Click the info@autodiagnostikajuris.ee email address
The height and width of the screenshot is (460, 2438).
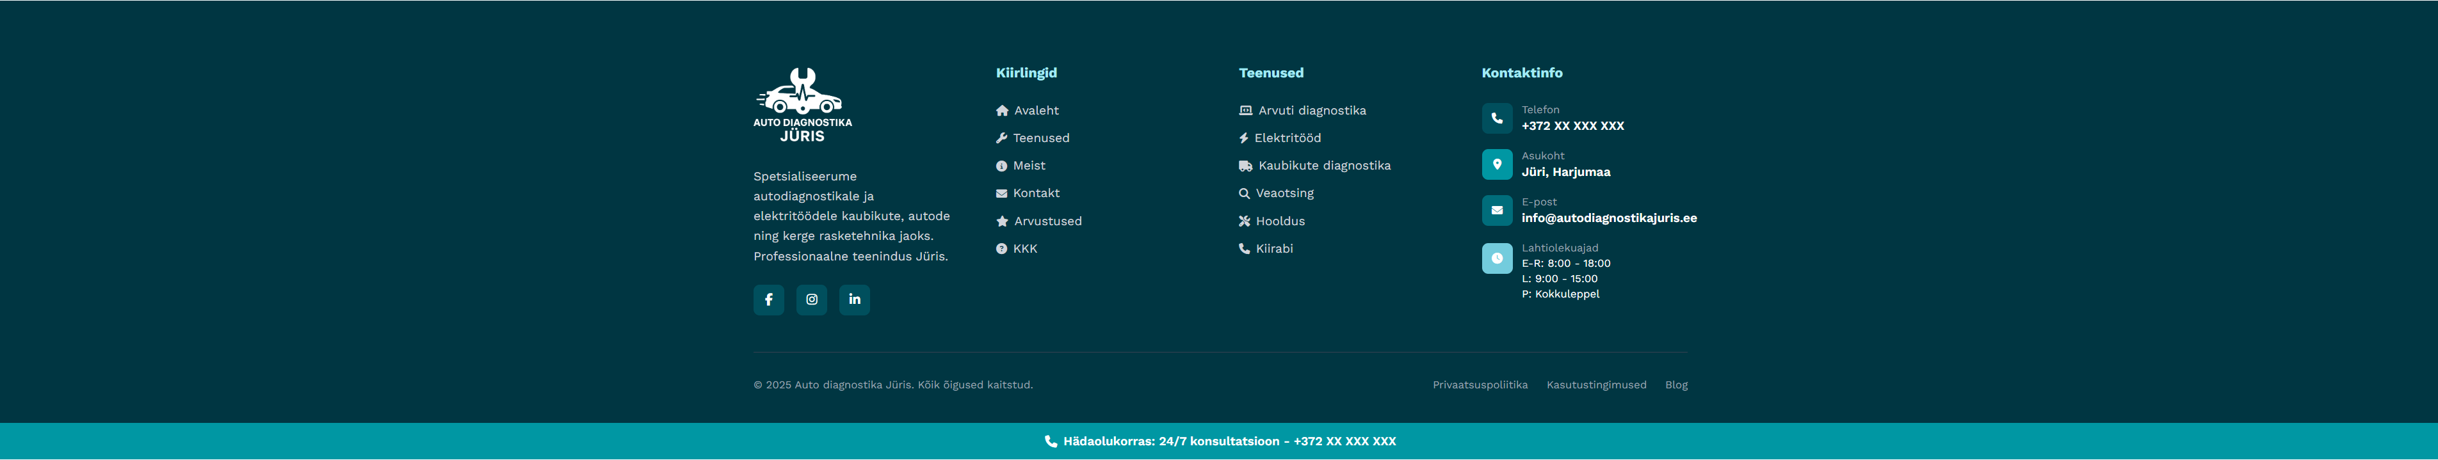(x=1609, y=218)
